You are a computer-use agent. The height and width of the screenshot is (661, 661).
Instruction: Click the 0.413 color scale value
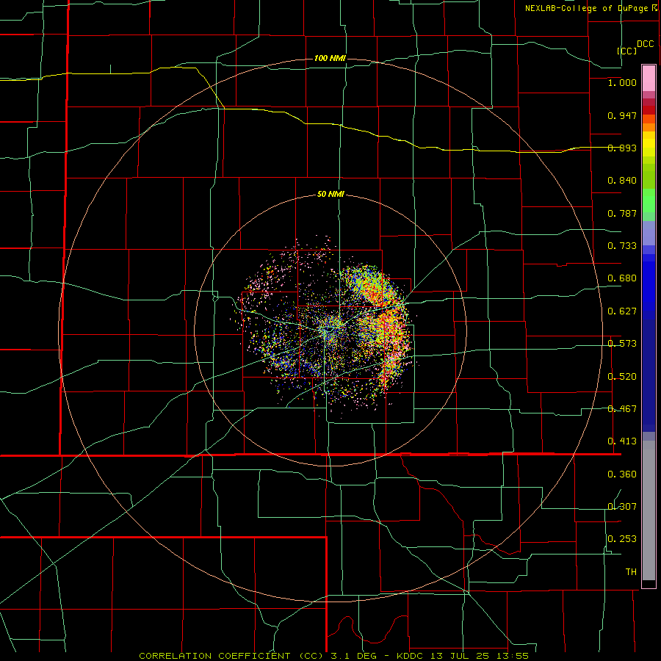(x=622, y=441)
